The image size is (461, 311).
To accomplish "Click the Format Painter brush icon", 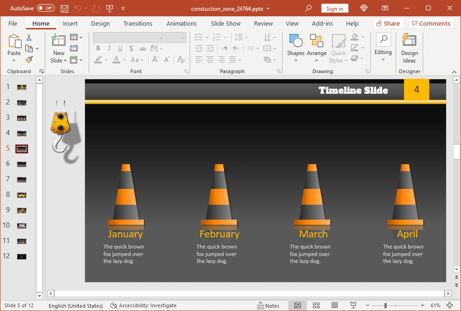I will pos(29,60).
